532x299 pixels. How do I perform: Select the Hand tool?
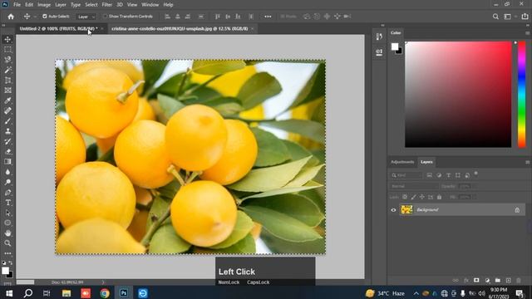point(7,233)
